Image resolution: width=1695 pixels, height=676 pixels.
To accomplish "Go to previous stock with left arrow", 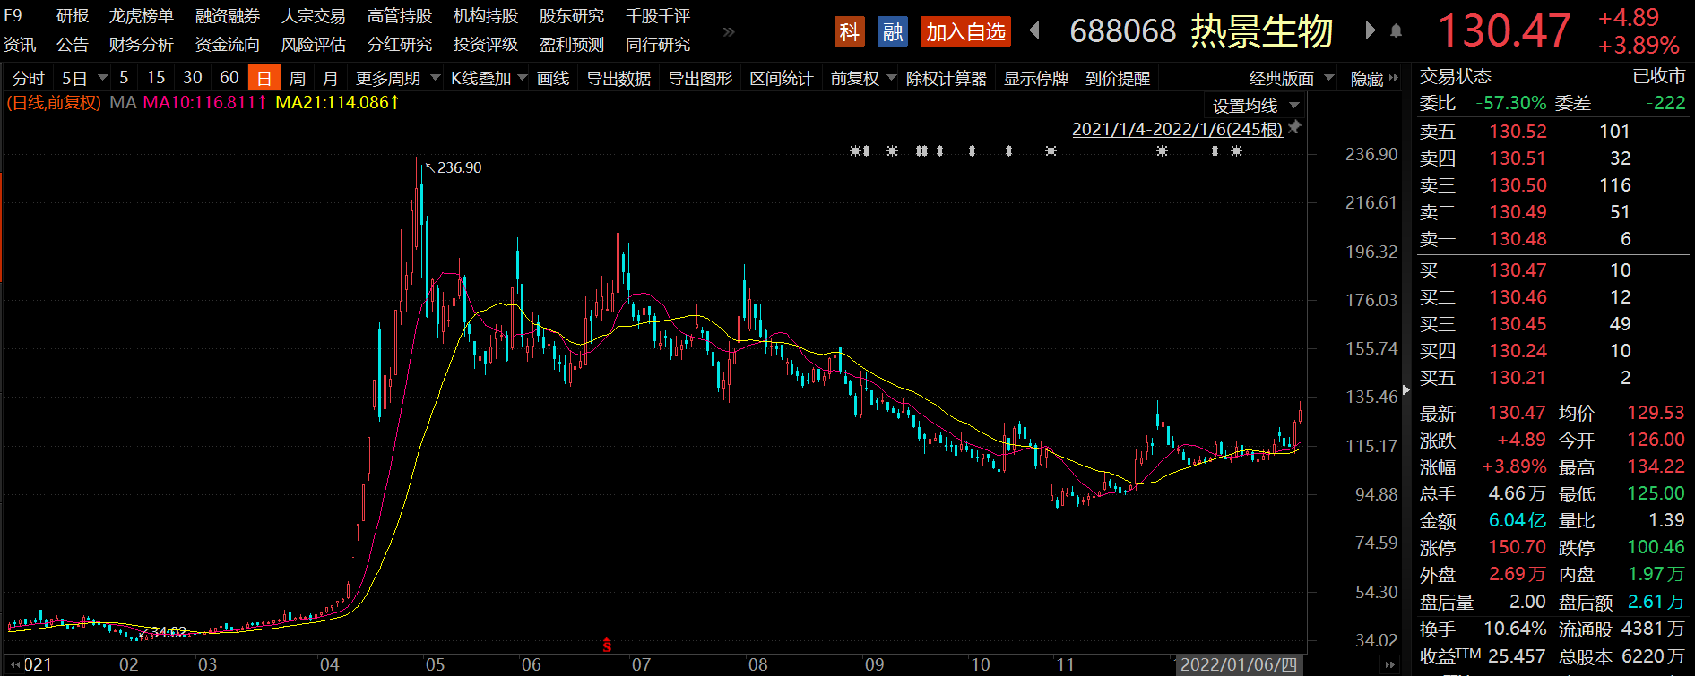I will tap(1034, 31).
